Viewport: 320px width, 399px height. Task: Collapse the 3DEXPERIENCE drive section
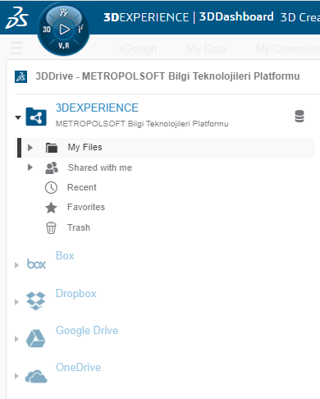point(18,117)
